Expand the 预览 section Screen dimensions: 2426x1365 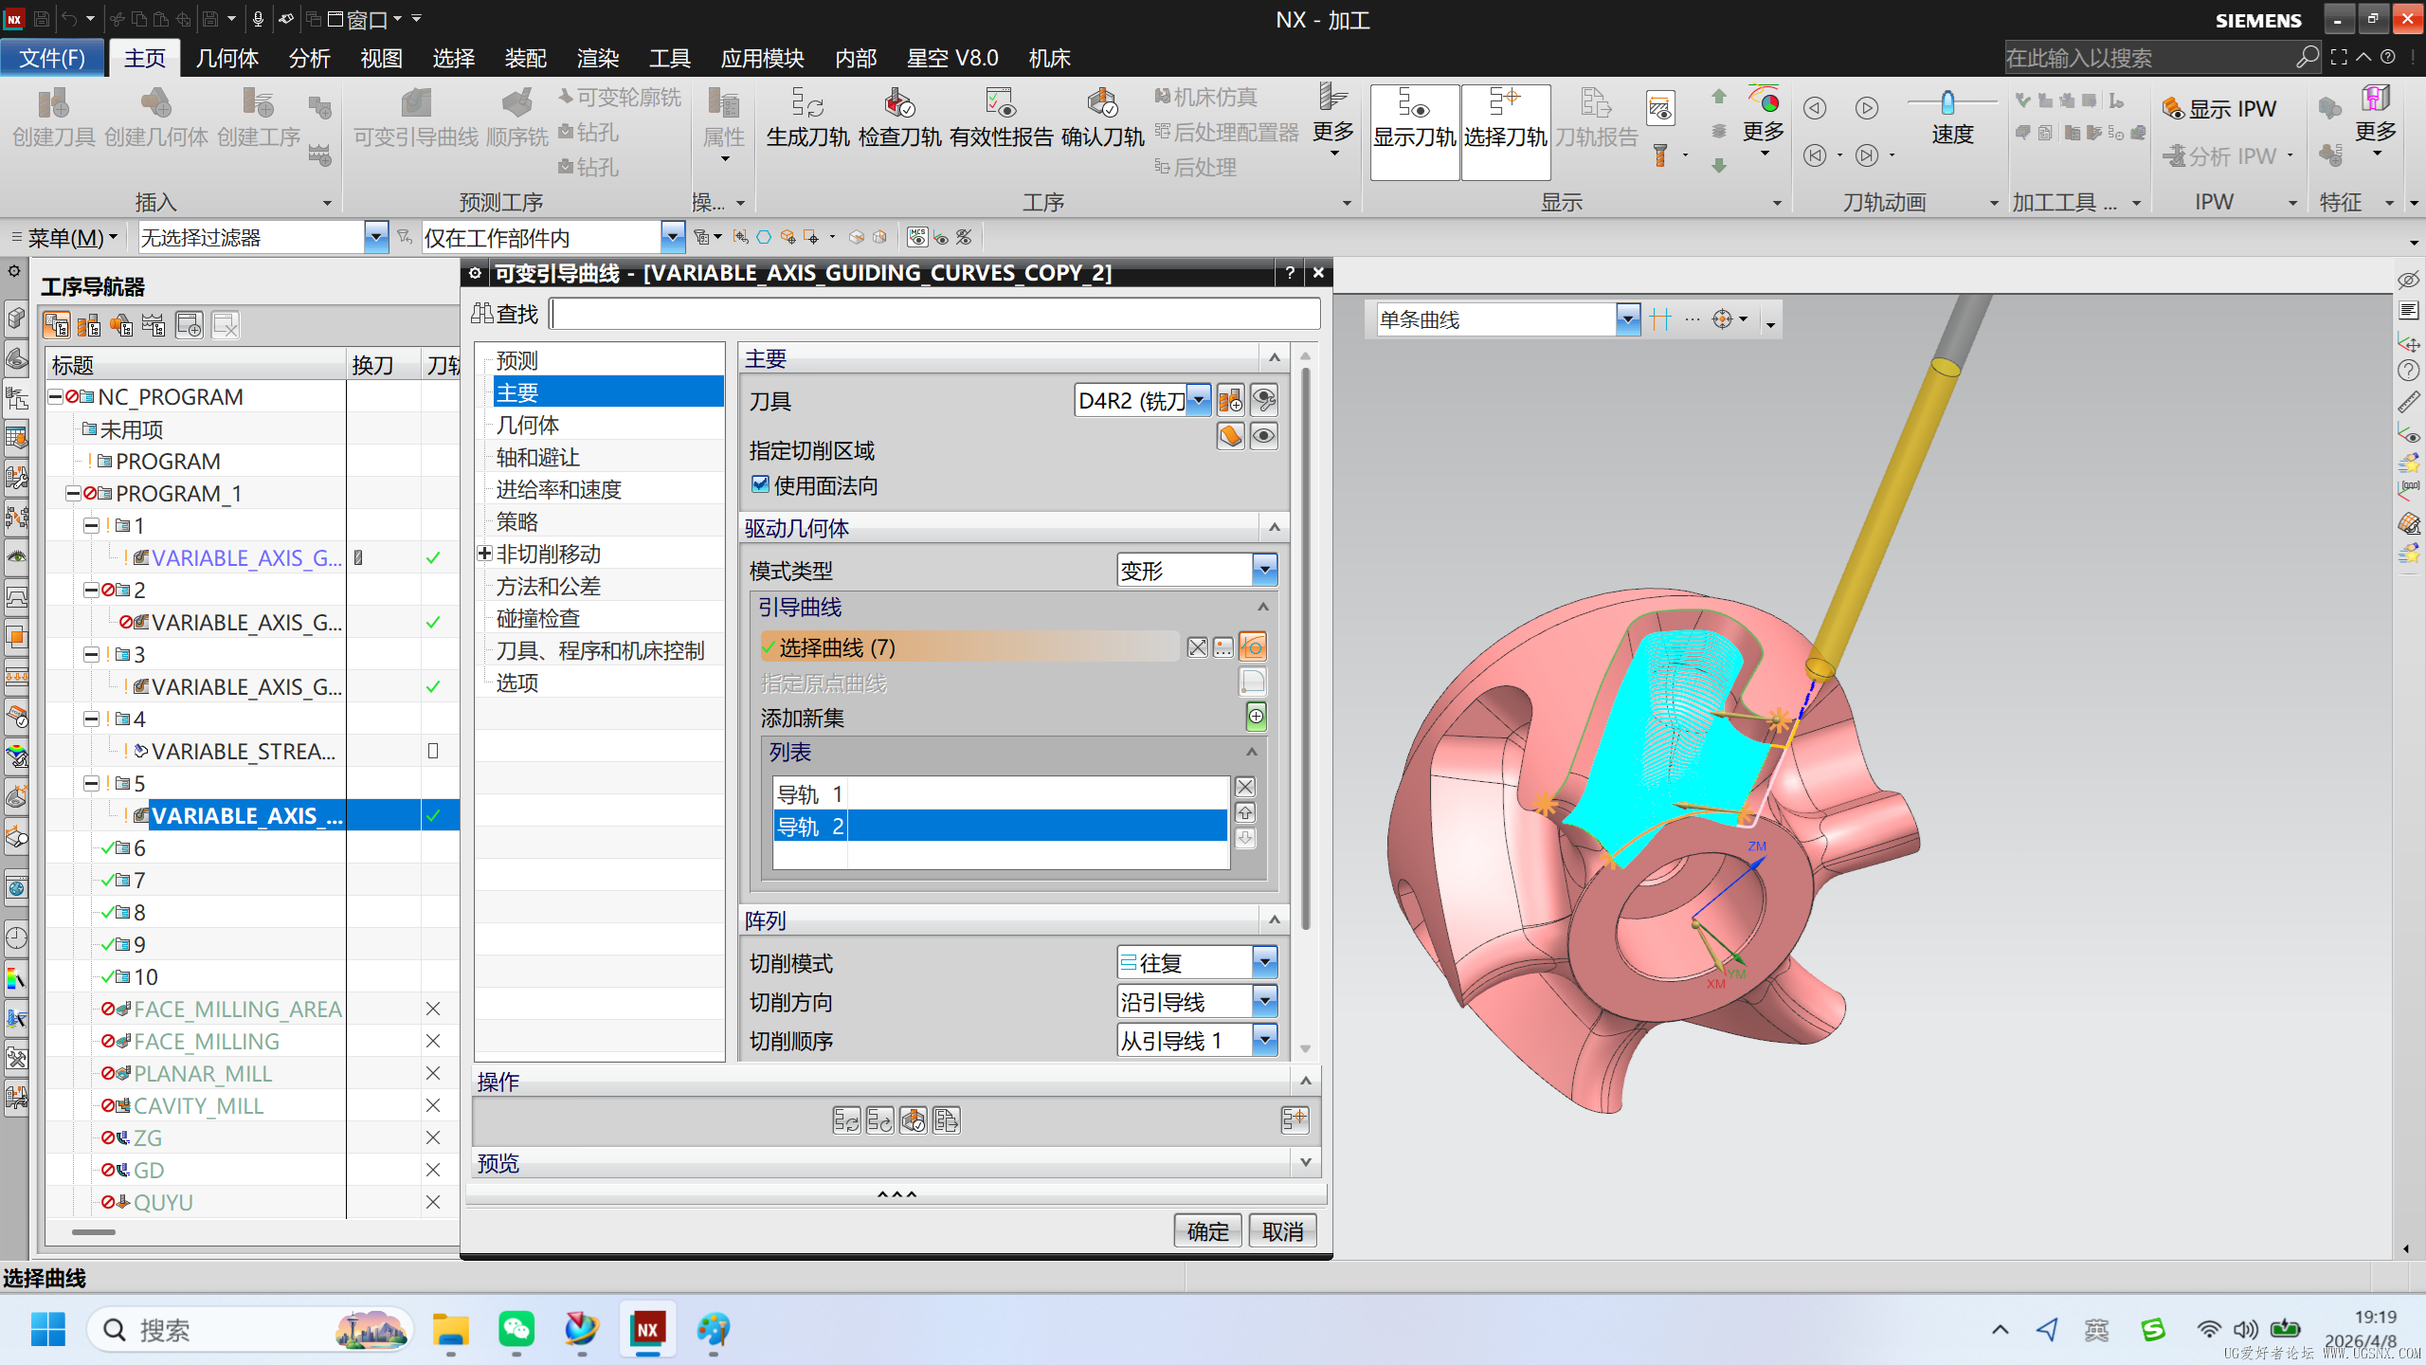pos(1306,1162)
